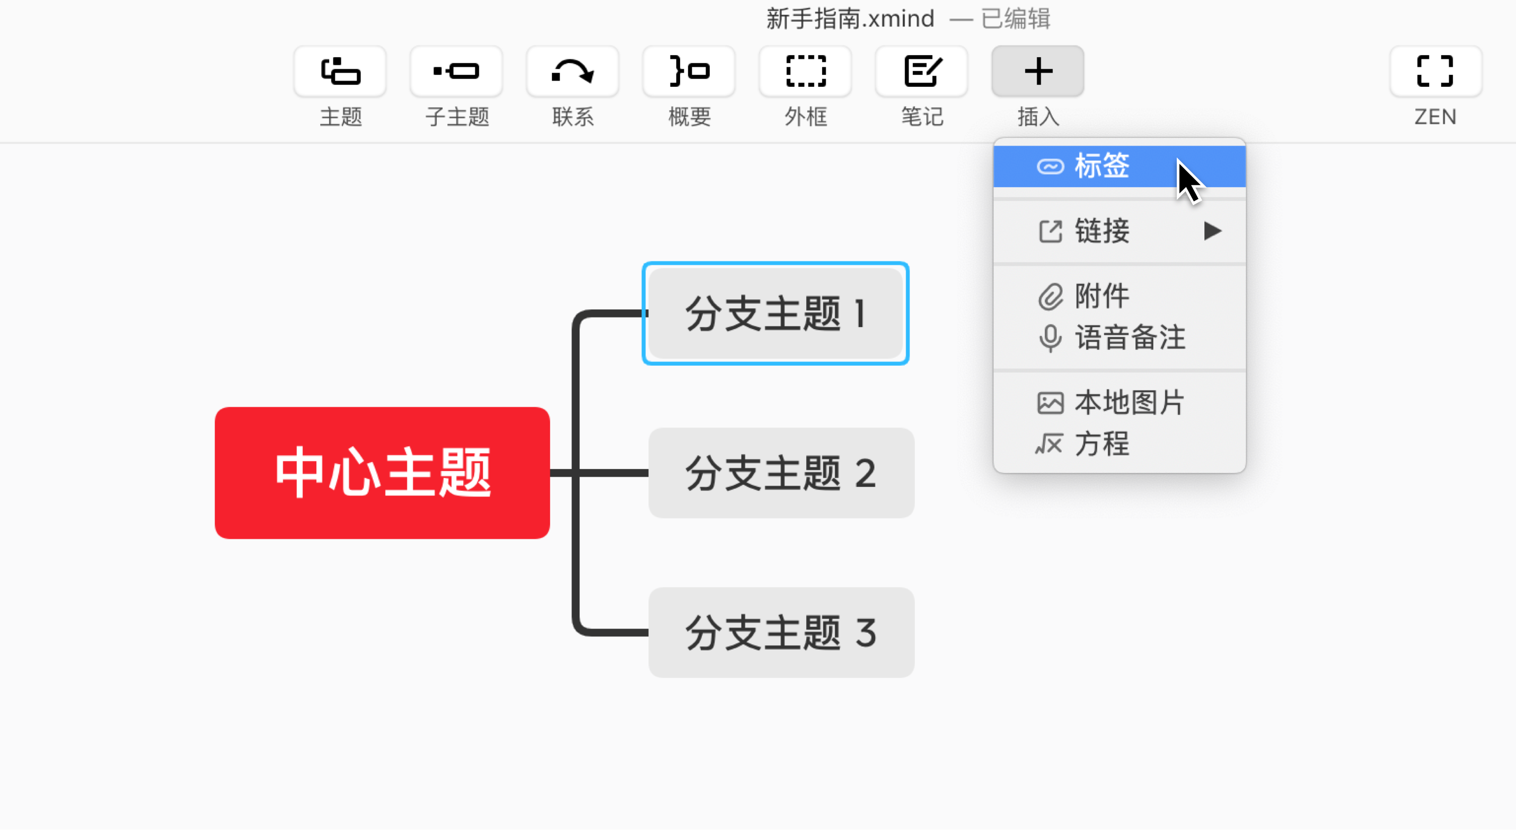Click the 分支主题 1 node

coord(775,314)
